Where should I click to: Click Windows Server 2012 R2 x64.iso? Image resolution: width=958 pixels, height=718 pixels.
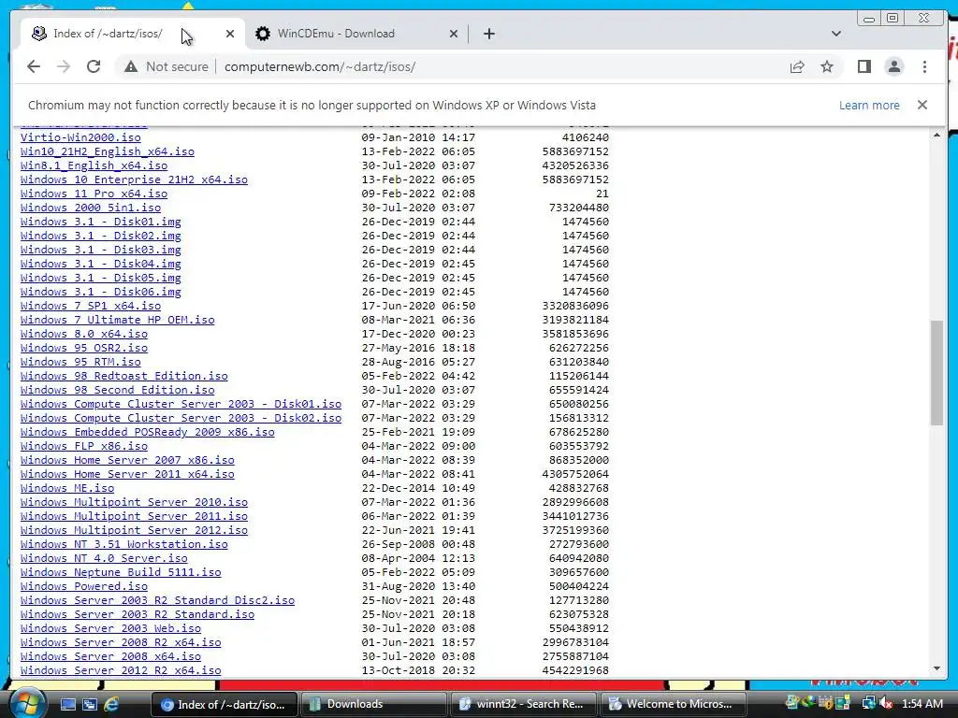[x=121, y=671]
